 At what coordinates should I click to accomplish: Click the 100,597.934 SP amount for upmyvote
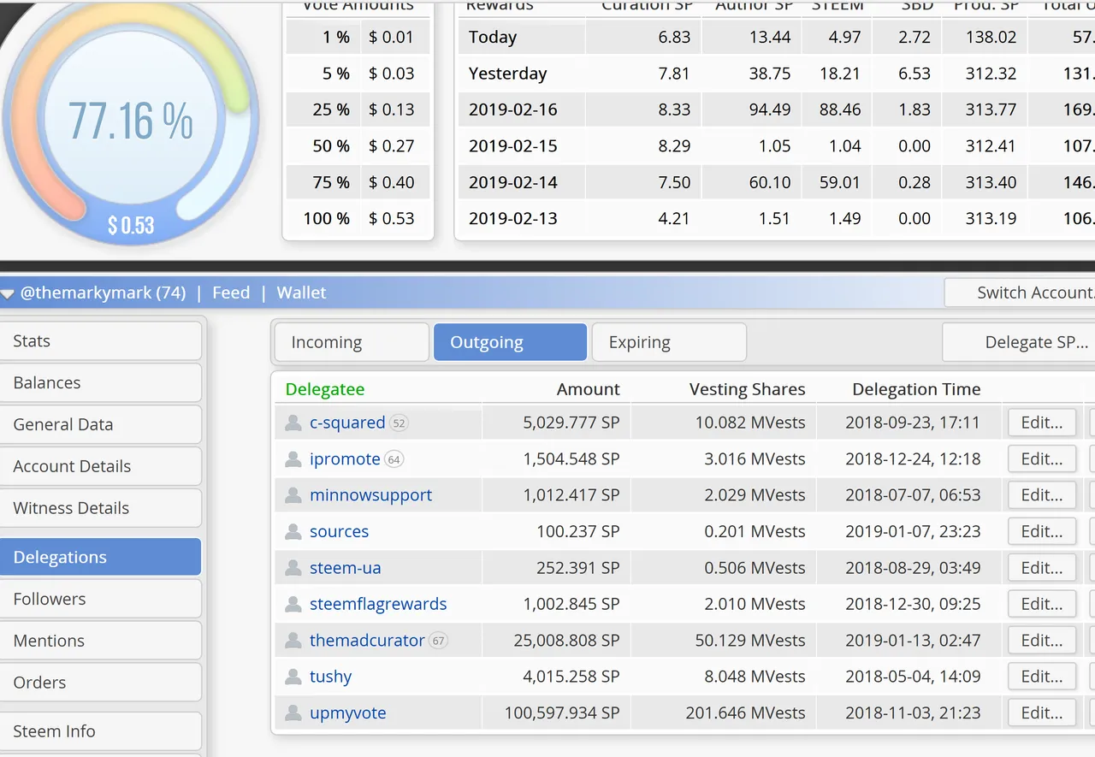point(562,713)
